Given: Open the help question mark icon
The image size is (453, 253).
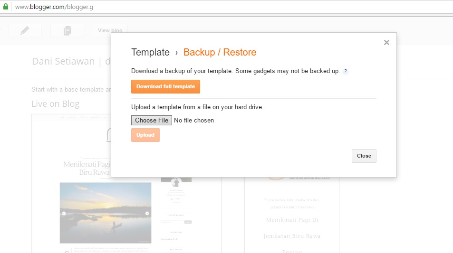Looking at the screenshot, I should pyautogui.click(x=346, y=71).
